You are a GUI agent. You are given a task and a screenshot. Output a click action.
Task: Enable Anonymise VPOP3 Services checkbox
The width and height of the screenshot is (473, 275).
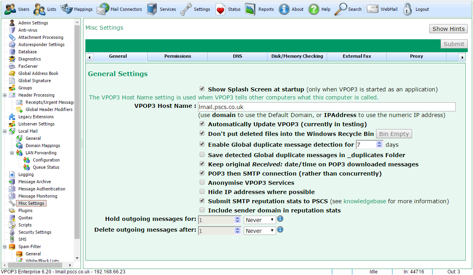click(x=202, y=182)
